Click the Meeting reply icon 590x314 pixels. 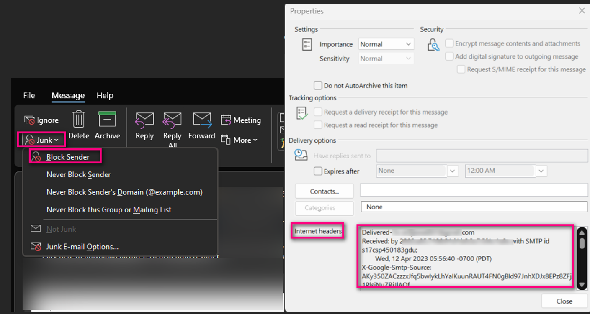(226, 120)
